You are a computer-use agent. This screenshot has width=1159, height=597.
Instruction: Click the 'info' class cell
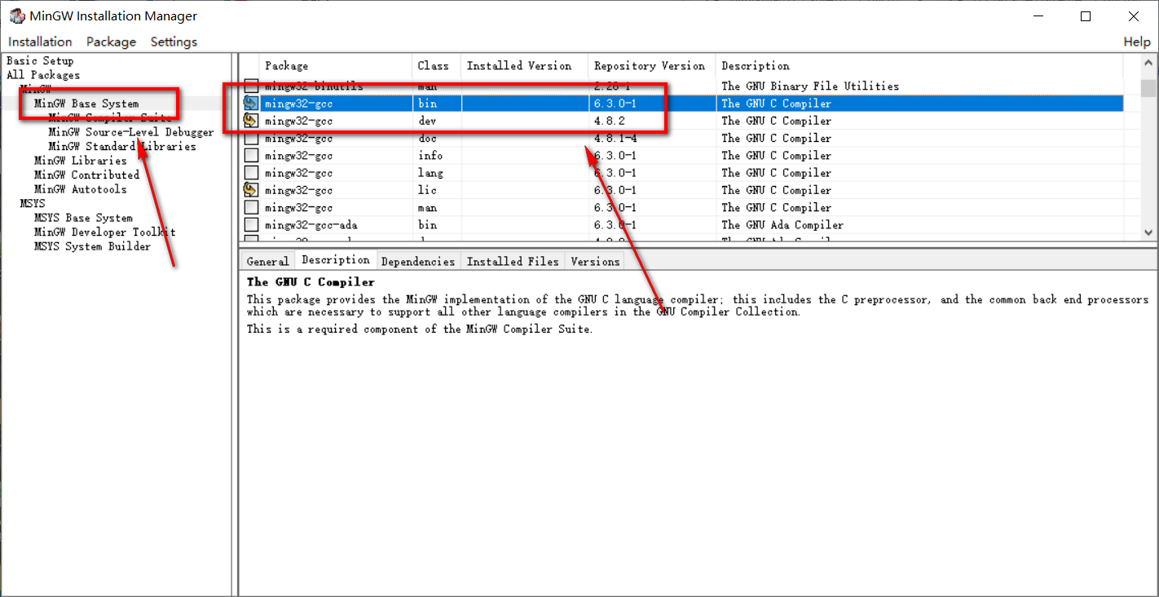point(430,156)
